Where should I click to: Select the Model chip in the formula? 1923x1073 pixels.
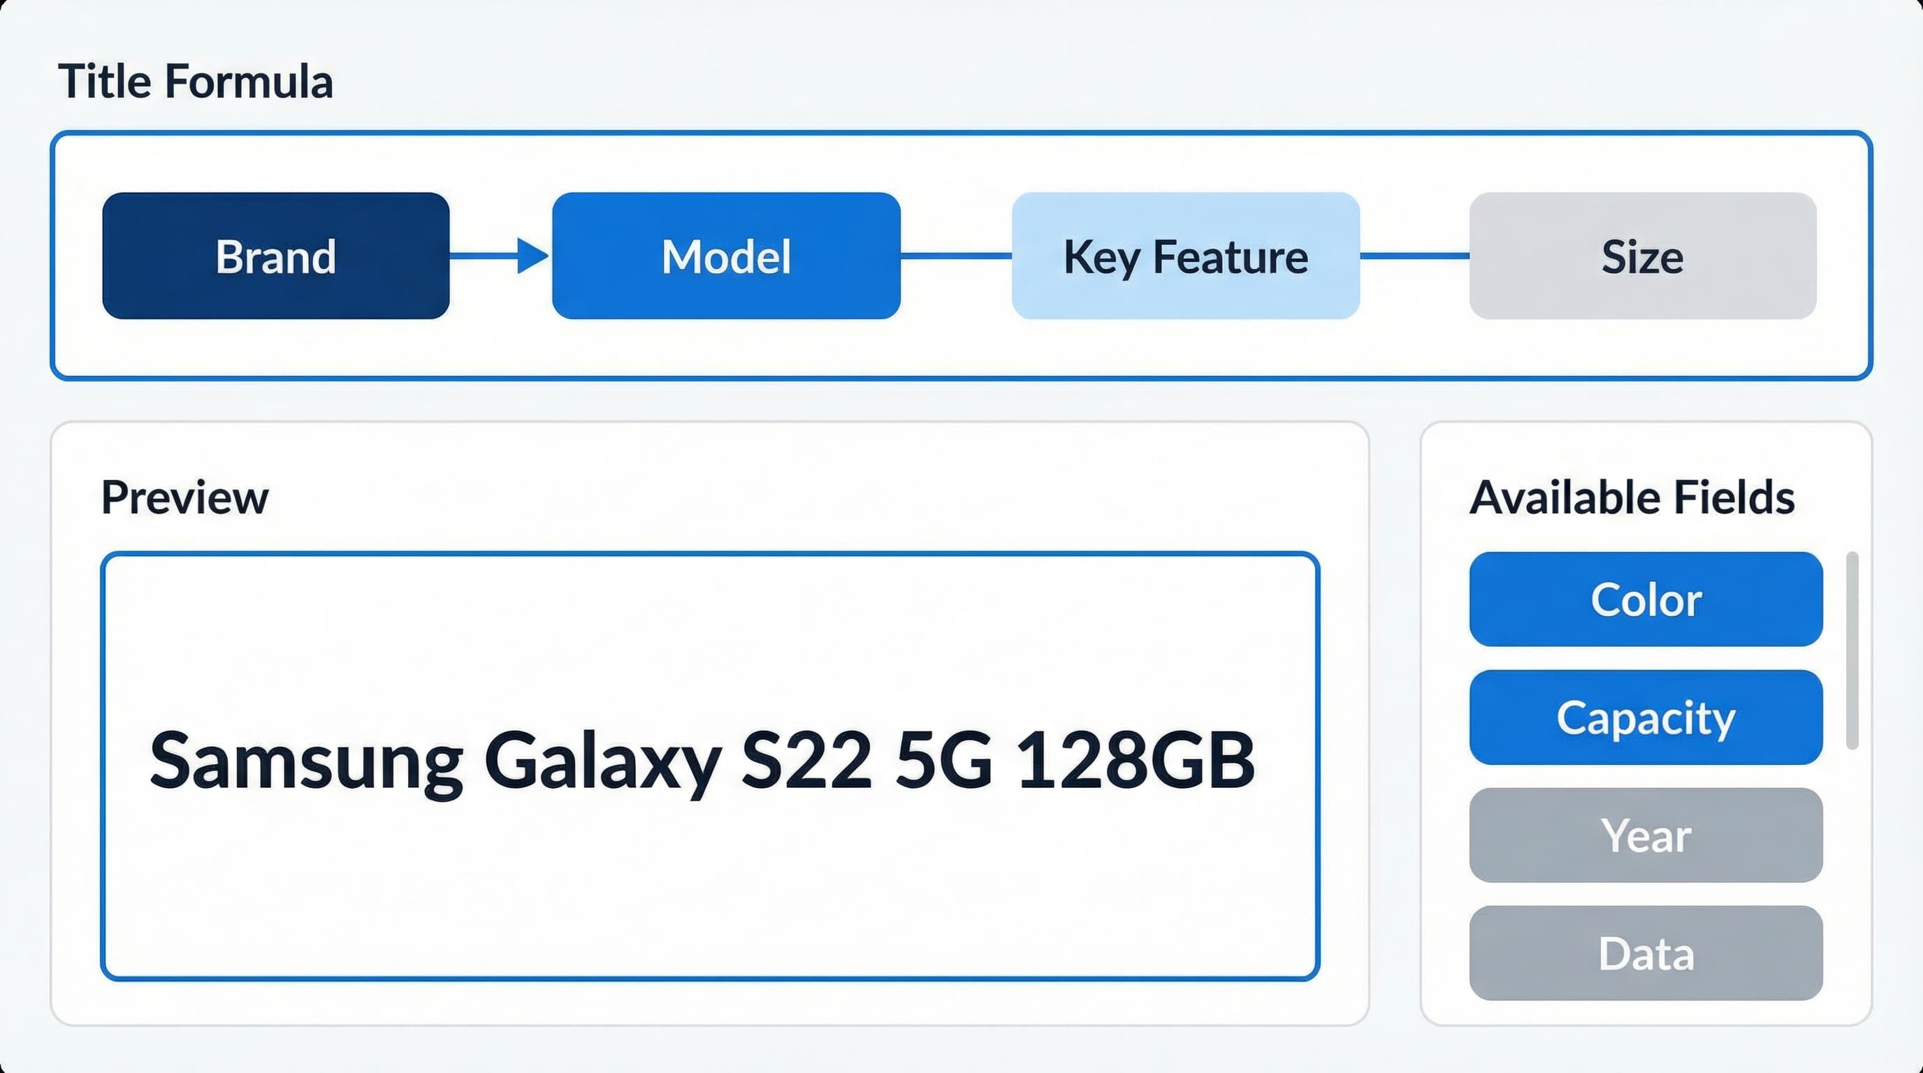click(725, 256)
